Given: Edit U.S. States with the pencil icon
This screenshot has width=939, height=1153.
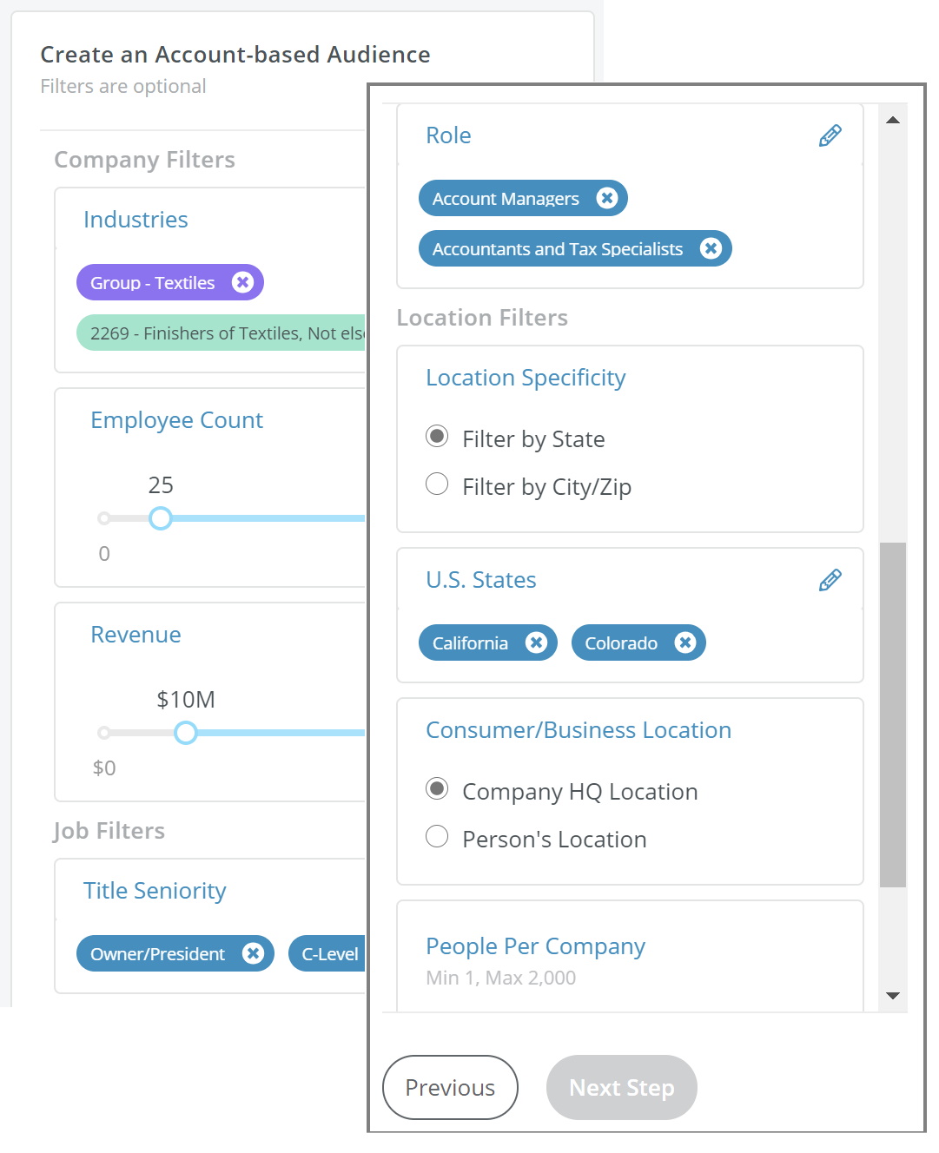Looking at the screenshot, I should pos(830,580).
